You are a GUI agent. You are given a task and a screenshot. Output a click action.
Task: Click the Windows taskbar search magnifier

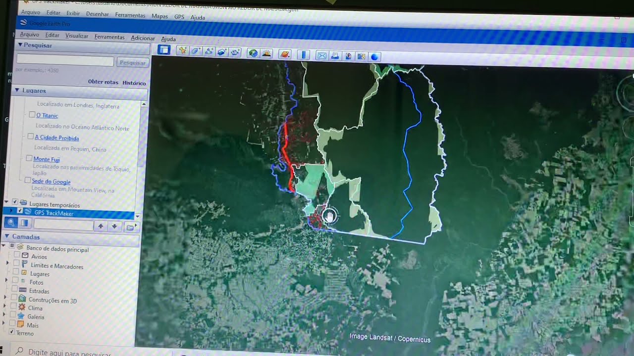click(x=19, y=351)
